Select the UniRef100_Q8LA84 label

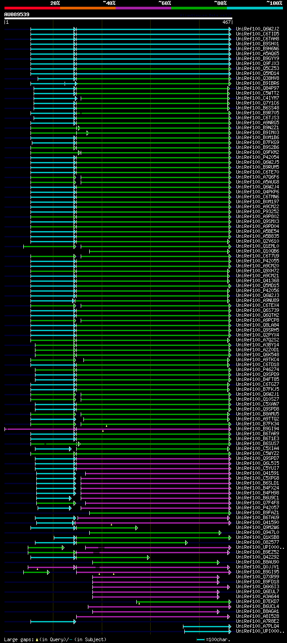(257, 325)
